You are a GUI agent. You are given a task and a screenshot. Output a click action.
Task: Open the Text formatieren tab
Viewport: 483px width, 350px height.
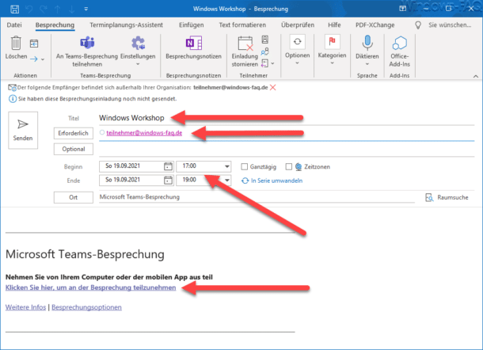tap(242, 25)
